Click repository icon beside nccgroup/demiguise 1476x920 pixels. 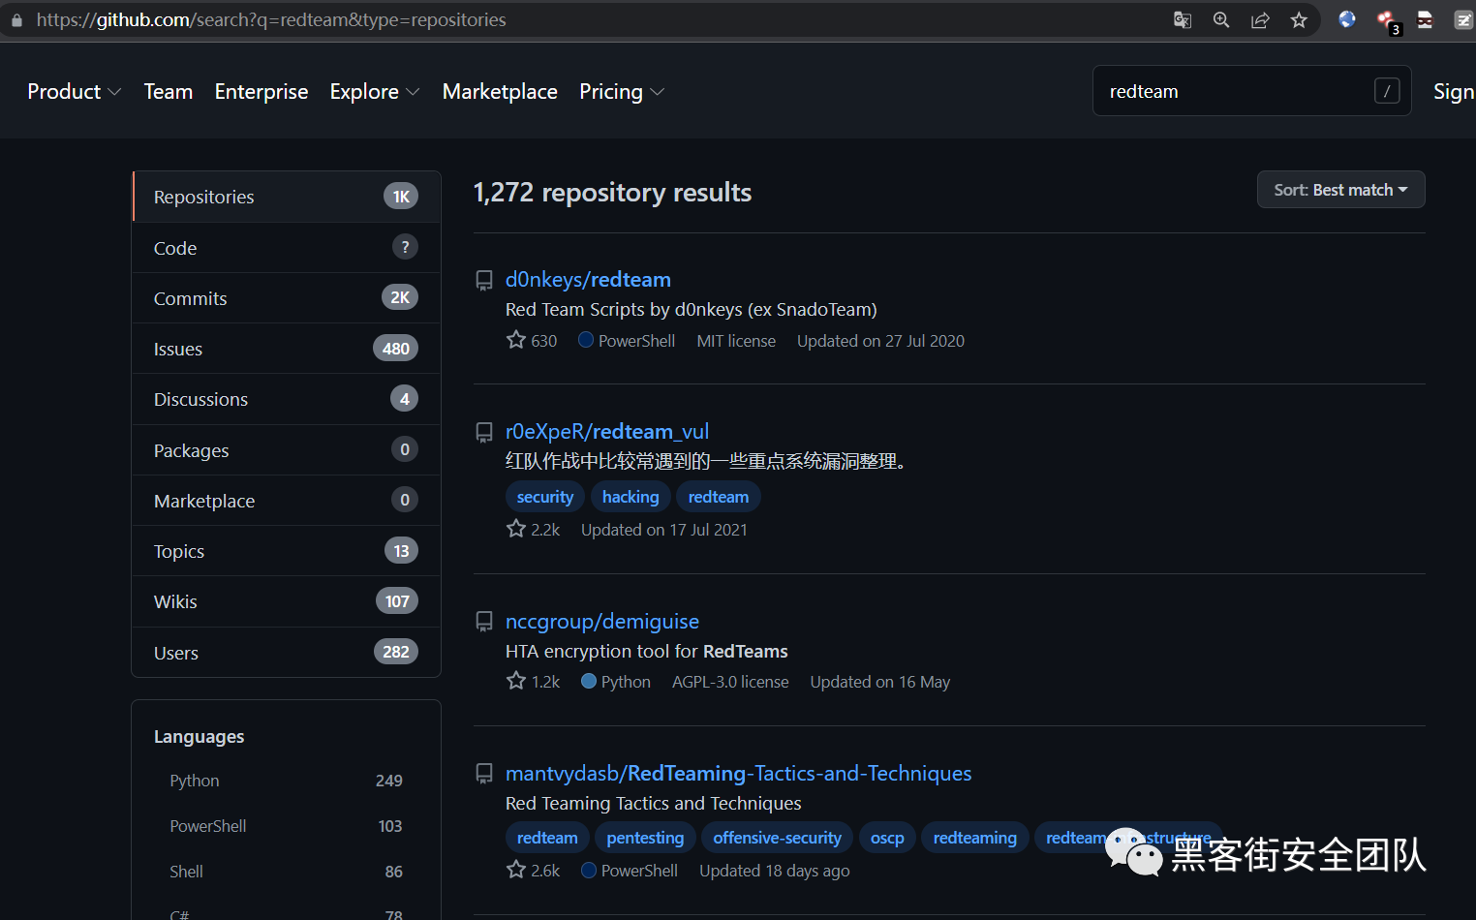[484, 622]
